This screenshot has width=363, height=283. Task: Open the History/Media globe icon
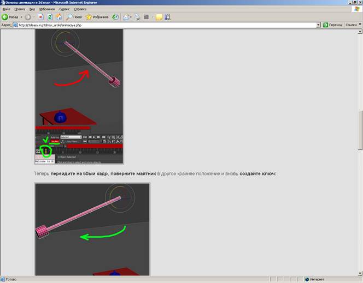point(115,17)
